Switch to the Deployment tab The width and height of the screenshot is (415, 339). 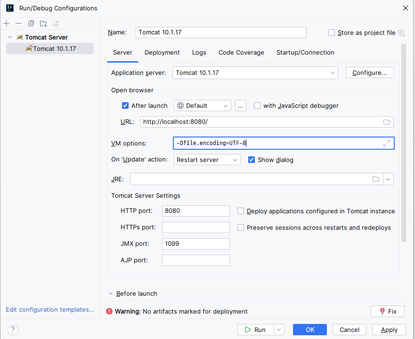tap(162, 52)
